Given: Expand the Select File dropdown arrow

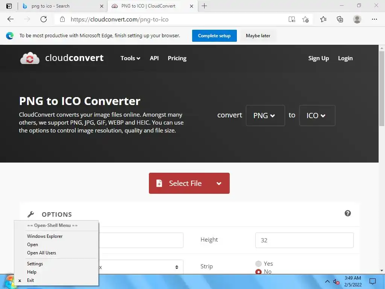Looking at the screenshot, I should (219, 183).
